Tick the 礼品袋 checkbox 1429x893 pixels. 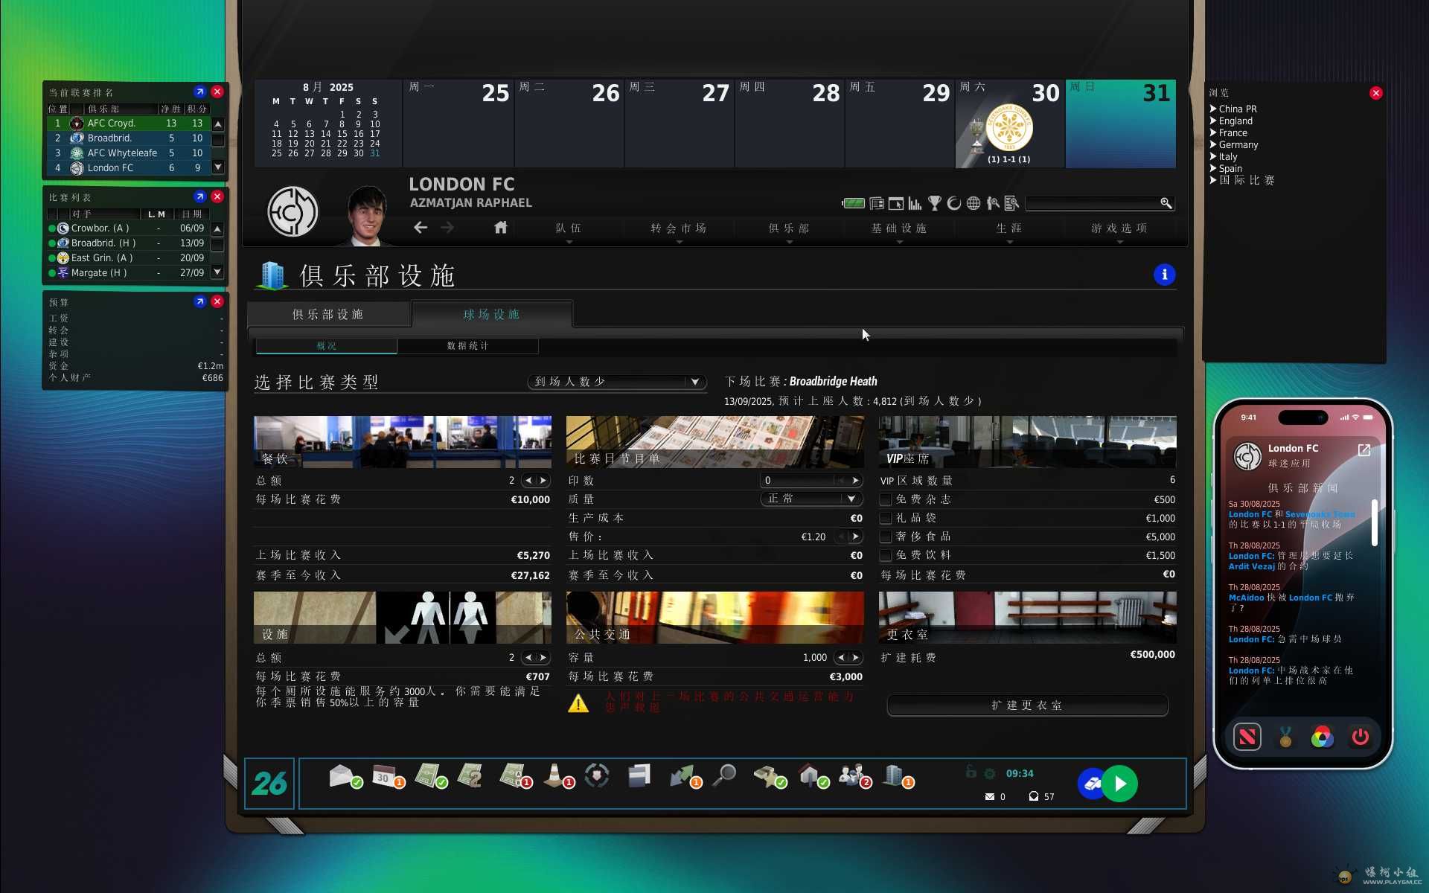(886, 518)
